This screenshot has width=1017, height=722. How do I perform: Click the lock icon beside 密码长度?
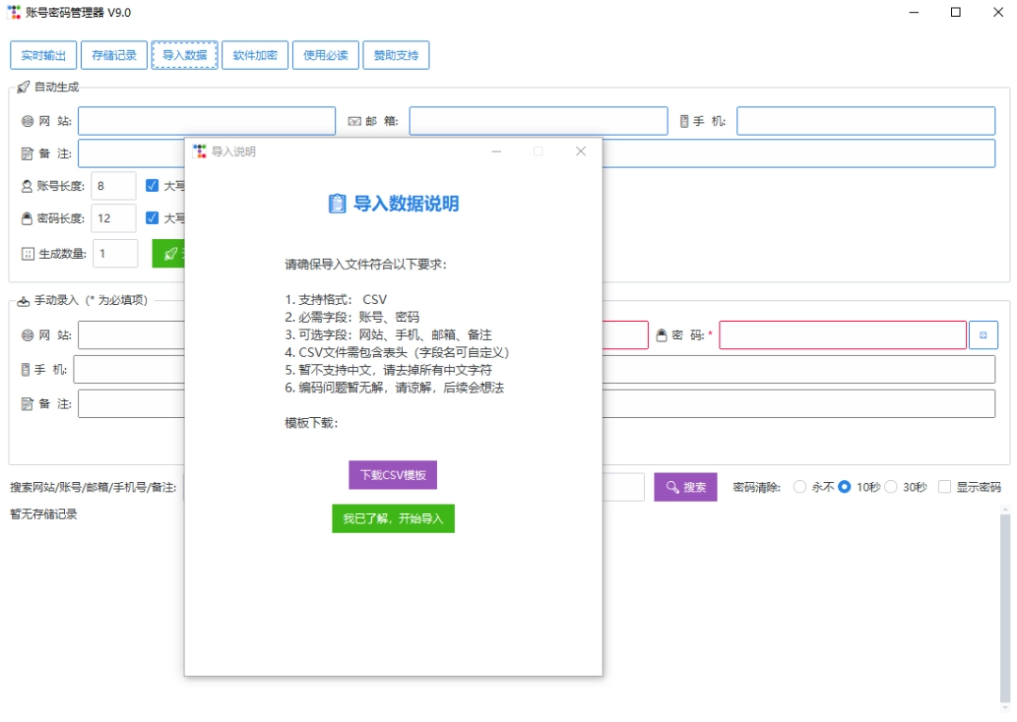click(26, 218)
